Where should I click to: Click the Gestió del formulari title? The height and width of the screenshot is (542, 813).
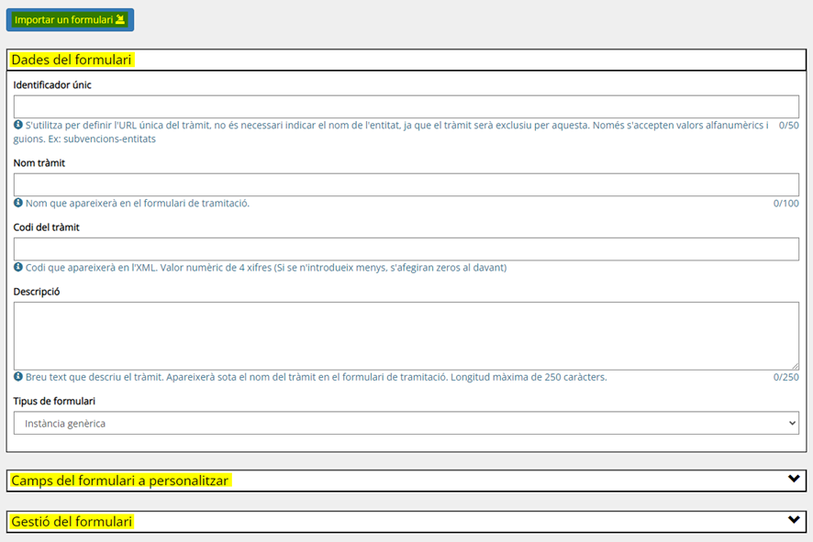pos(72,522)
